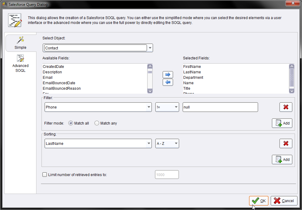The height and width of the screenshot is (210, 302).
Task: Select the Match all radio button
Action: (x=71, y=123)
